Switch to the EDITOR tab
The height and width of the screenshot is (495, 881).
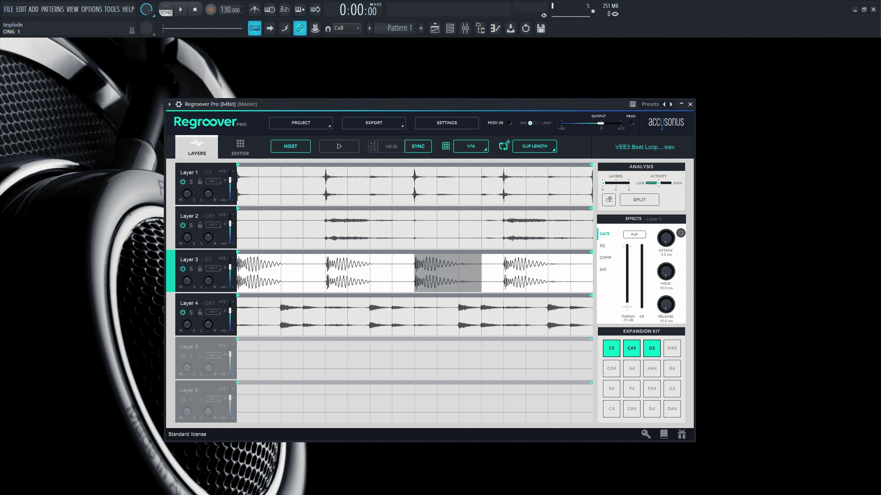tap(240, 147)
